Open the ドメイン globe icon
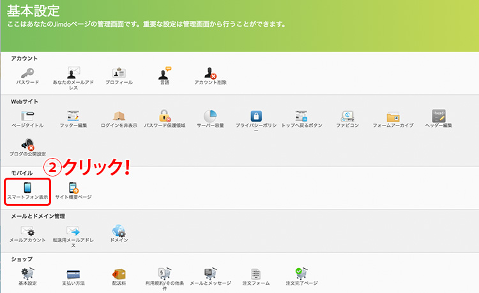The width and height of the screenshot is (479, 293). click(x=119, y=231)
